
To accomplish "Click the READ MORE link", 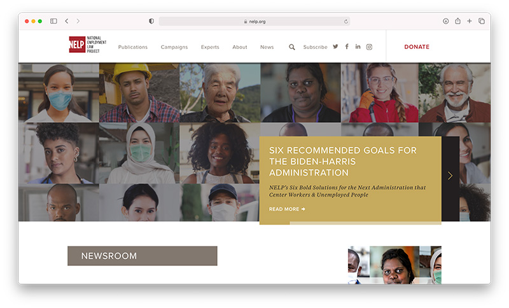I will [287, 209].
